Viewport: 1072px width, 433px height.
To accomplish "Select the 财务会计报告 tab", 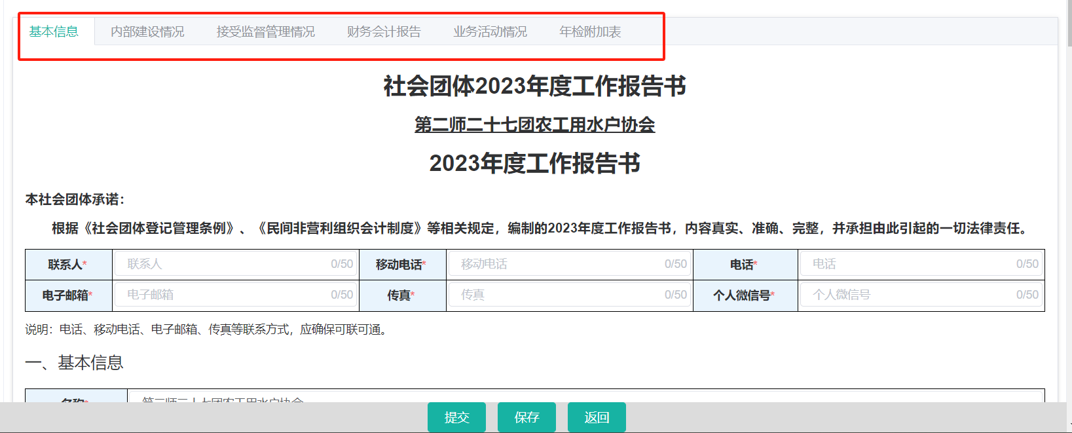I will point(384,31).
